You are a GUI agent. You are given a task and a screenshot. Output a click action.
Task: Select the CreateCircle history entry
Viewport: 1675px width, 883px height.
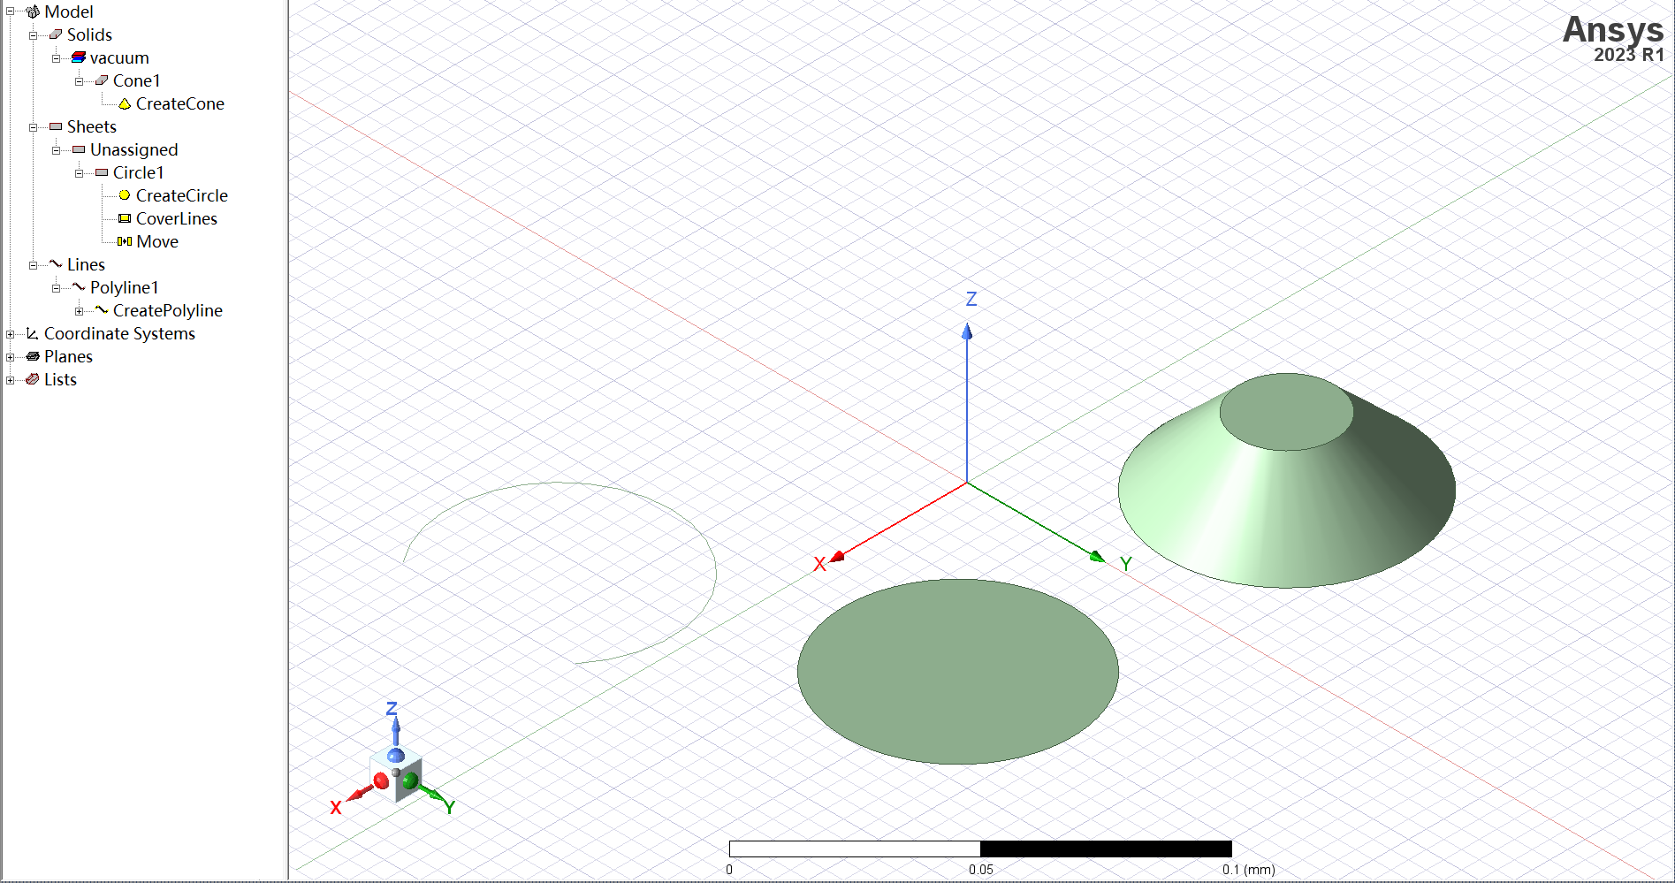[x=182, y=195]
